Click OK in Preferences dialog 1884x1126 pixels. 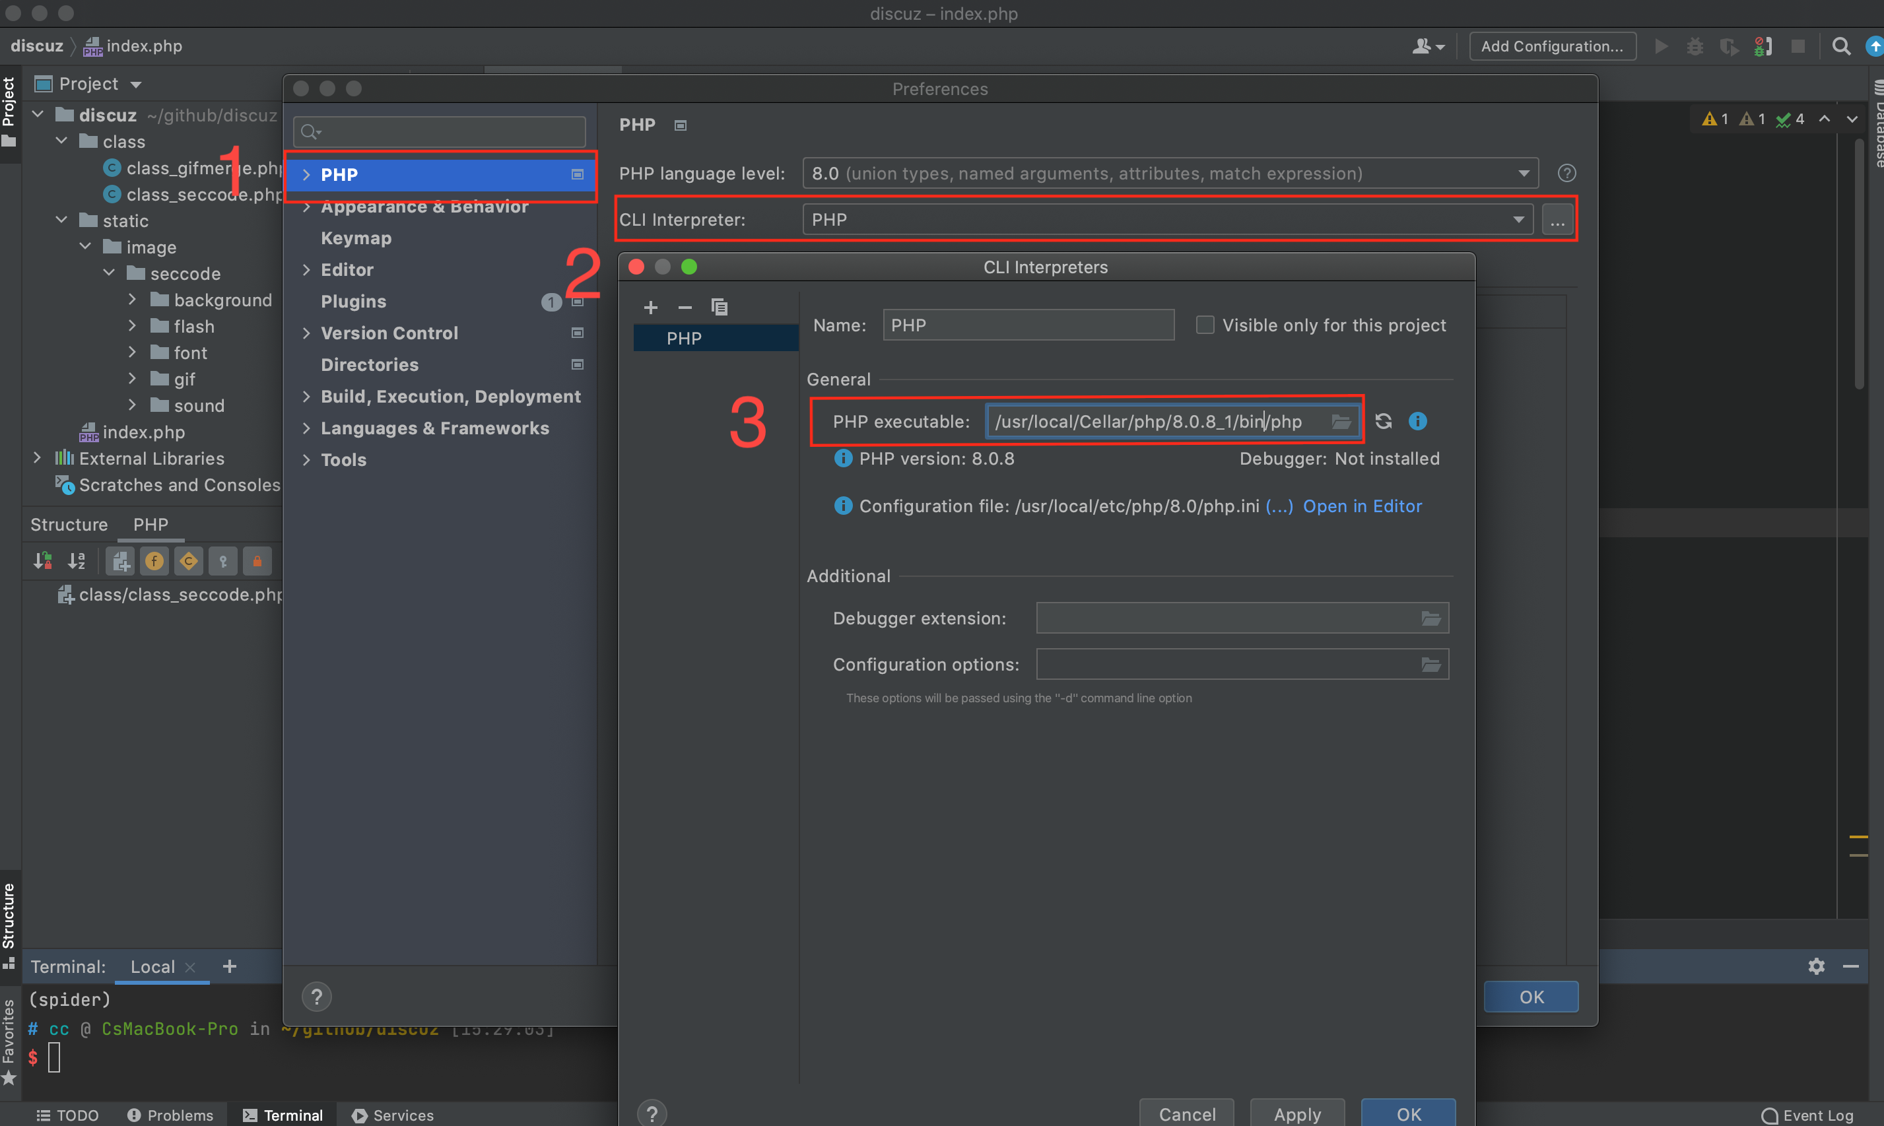1531,997
